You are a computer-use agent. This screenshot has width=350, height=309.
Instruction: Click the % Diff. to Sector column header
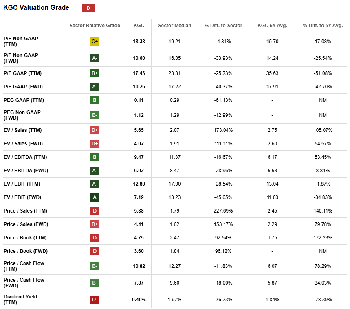[223, 25]
